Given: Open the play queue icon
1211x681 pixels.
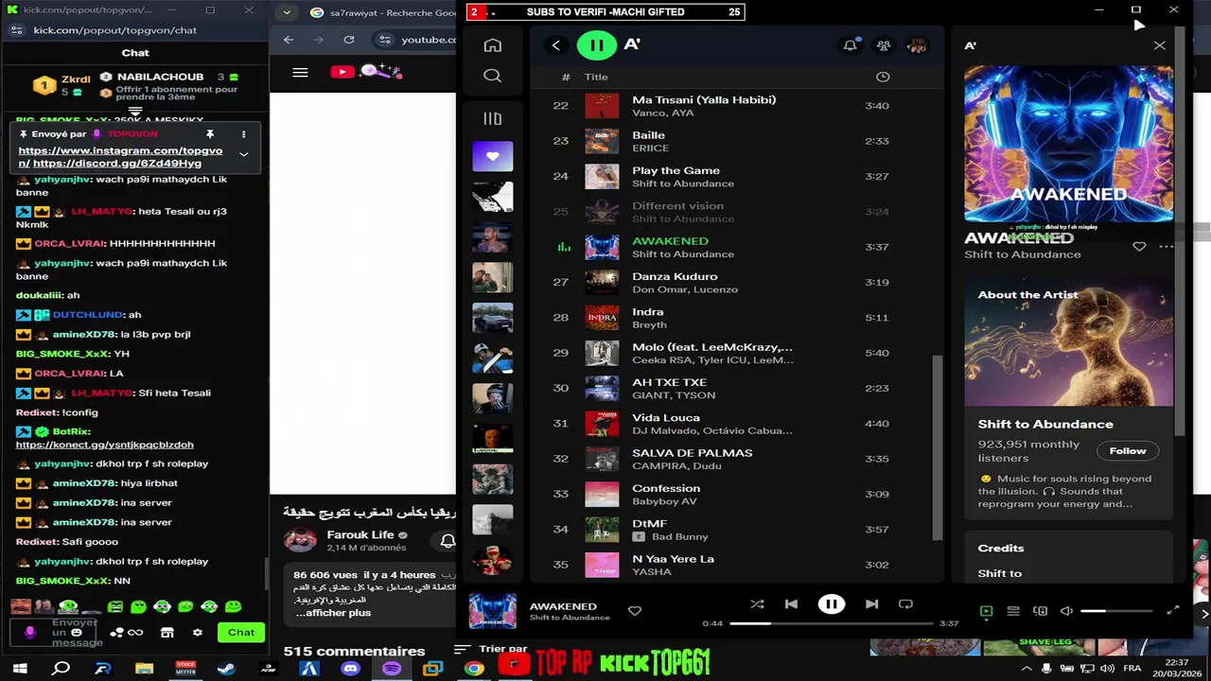Looking at the screenshot, I should pyautogui.click(x=1013, y=611).
